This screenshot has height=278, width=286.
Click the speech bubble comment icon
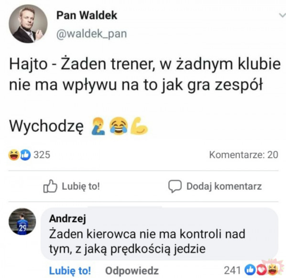tap(175, 186)
